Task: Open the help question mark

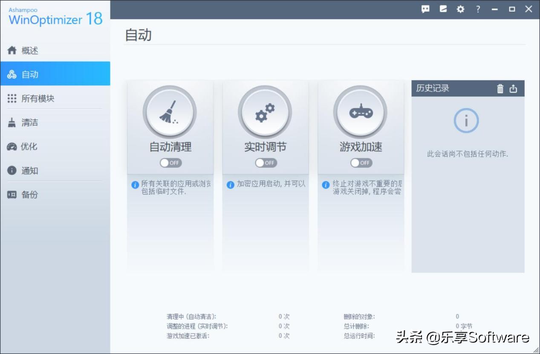Action: coord(478,9)
